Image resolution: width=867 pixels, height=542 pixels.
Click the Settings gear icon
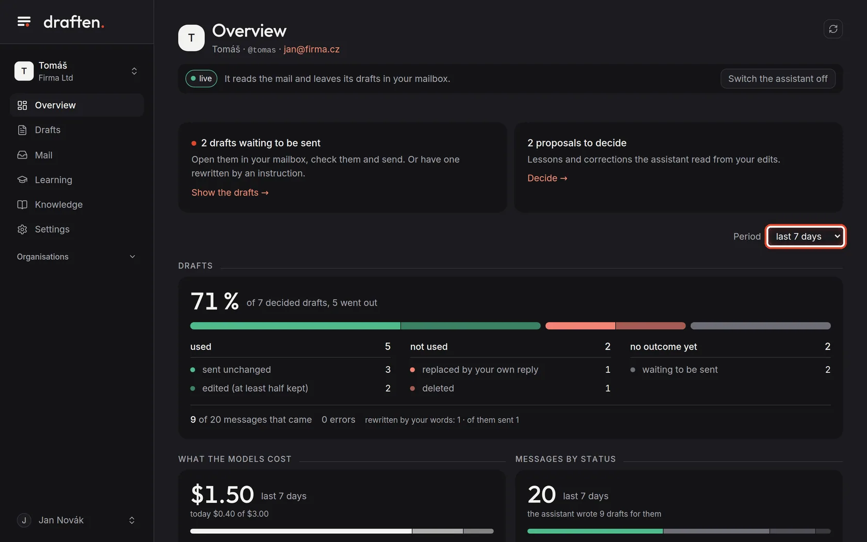22,229
